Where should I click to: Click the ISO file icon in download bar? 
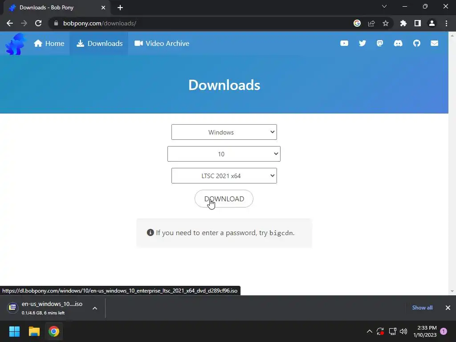click(x=12, y=307)
